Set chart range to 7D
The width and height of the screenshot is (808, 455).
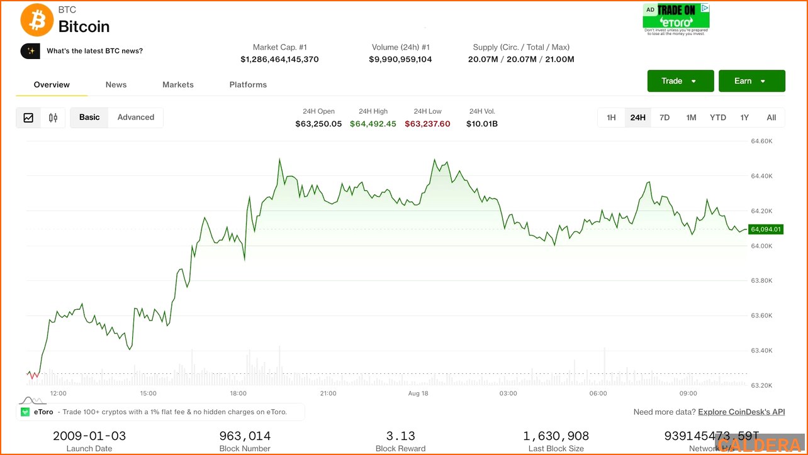[665, 118]
